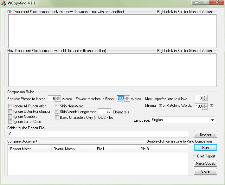Tick Basic Characters Only checkbox

point(57,118)
